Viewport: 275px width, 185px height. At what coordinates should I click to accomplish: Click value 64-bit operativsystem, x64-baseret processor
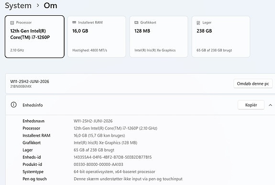[x=114, y=172]
